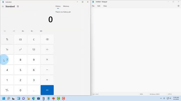Click the M+ memory add button
This screenshot has height=101, width=181.
[23, 31]
